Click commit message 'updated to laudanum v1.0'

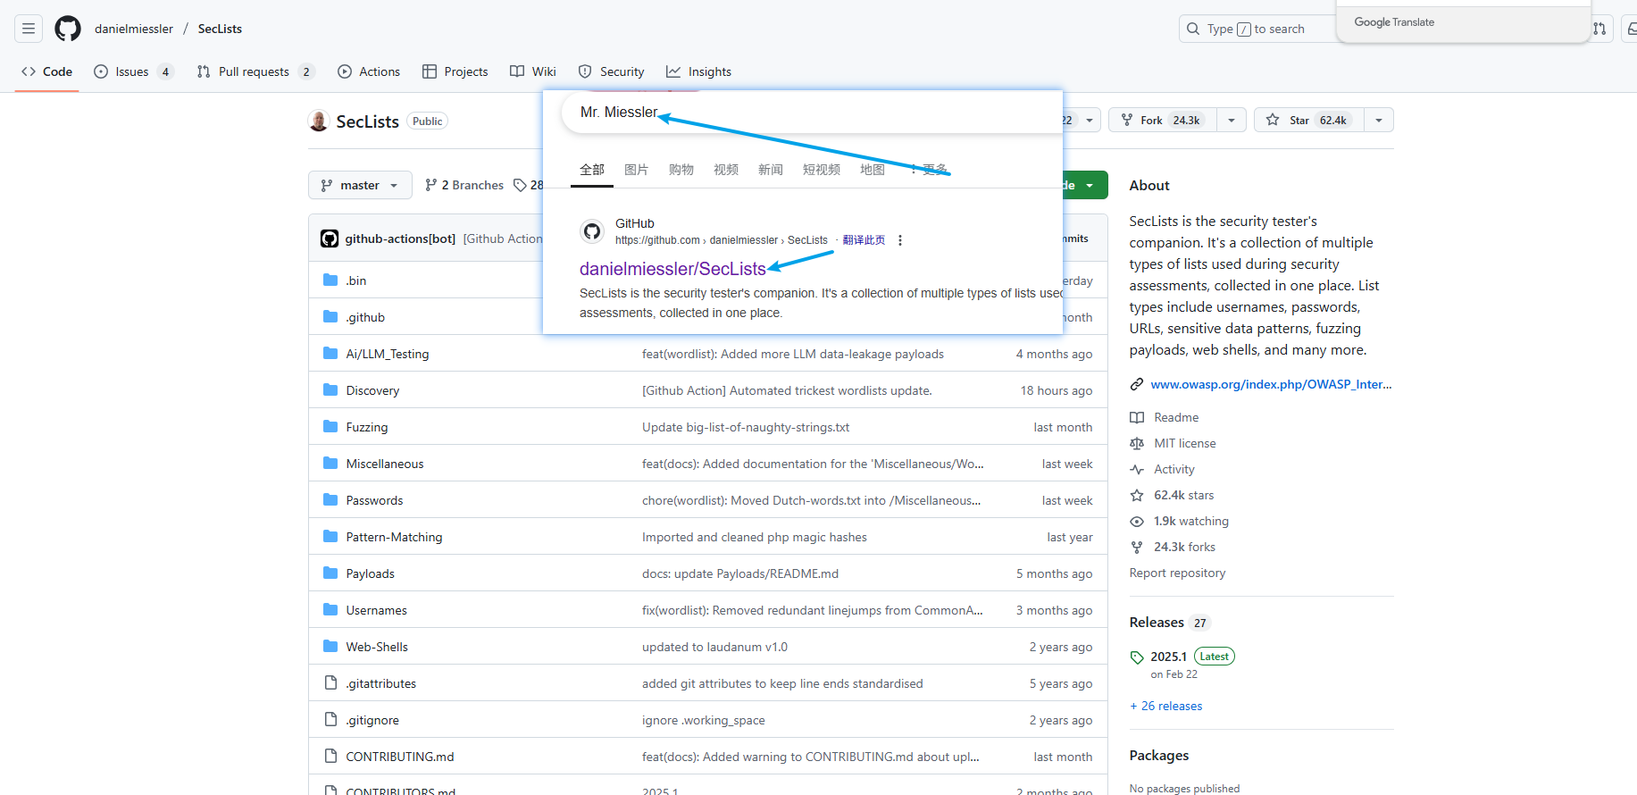[x=714, y=647]
